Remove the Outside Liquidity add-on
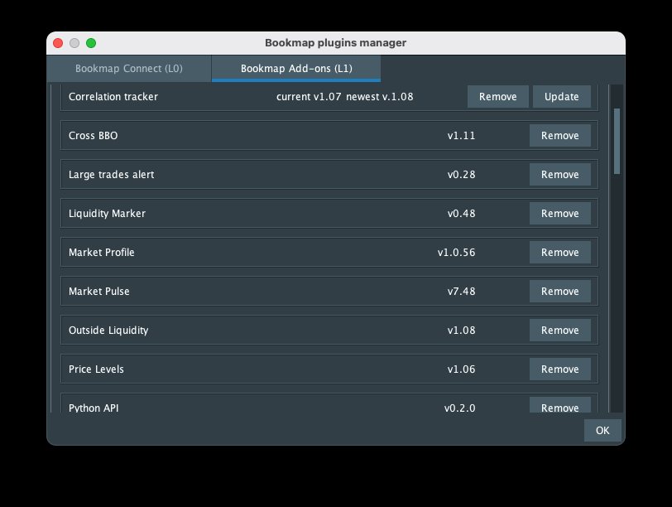The image size is (672, 507). 559,331
